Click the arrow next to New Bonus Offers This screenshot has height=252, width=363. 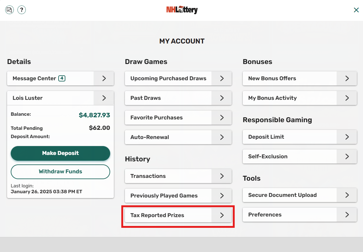347,78
